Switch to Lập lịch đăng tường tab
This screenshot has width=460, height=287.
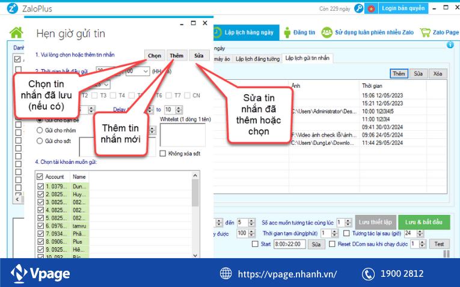pyautogui.click(x=257, y=59)
